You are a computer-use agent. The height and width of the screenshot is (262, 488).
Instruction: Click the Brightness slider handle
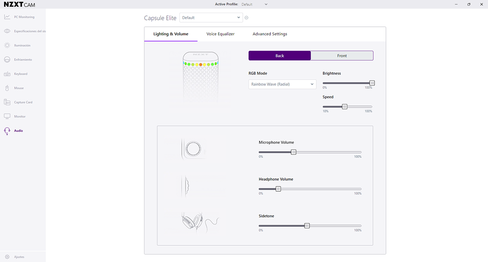coord(372,83)
